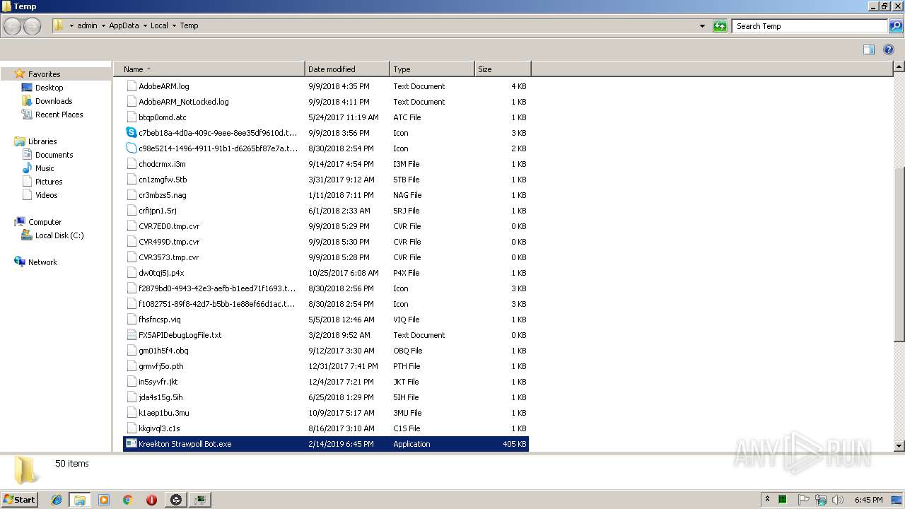Click the Temp breadcrumb segment
Viewport: 905px width, 509px height.
point(189,25)
